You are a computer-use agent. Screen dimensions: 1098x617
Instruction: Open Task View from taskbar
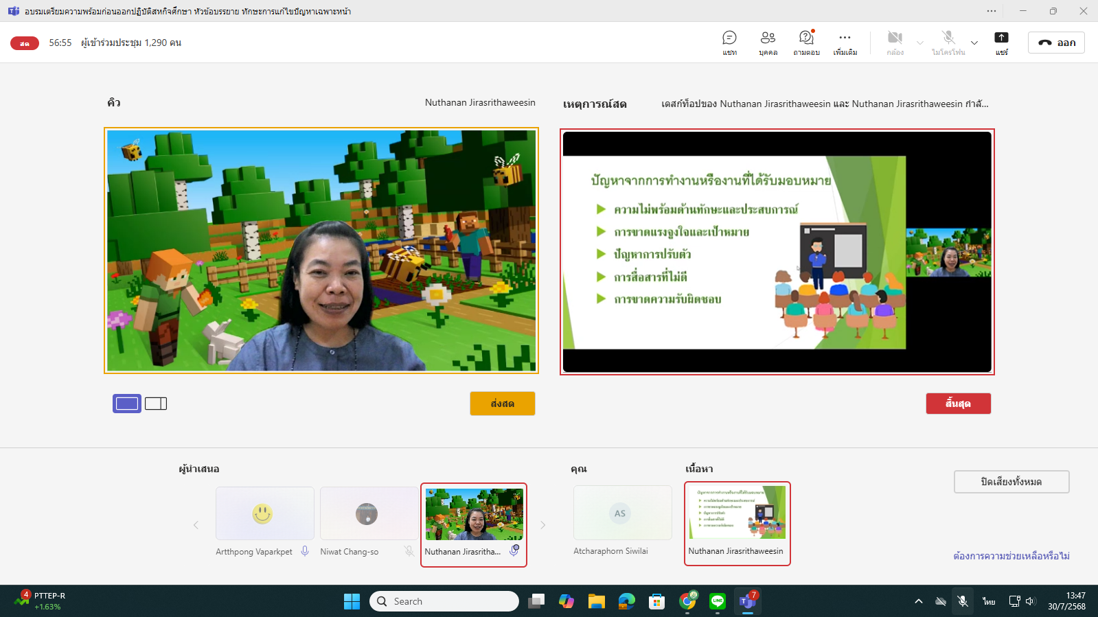[x=536, y=601]
